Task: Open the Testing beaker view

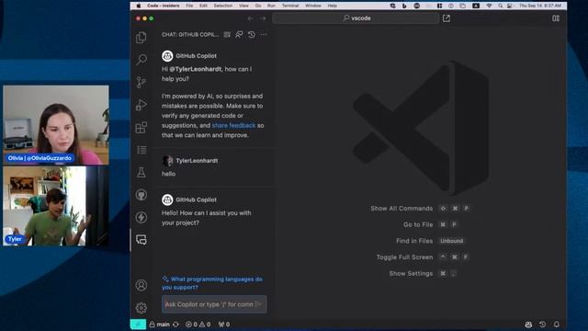Action: pyautogui.click(x=141, y=172)
